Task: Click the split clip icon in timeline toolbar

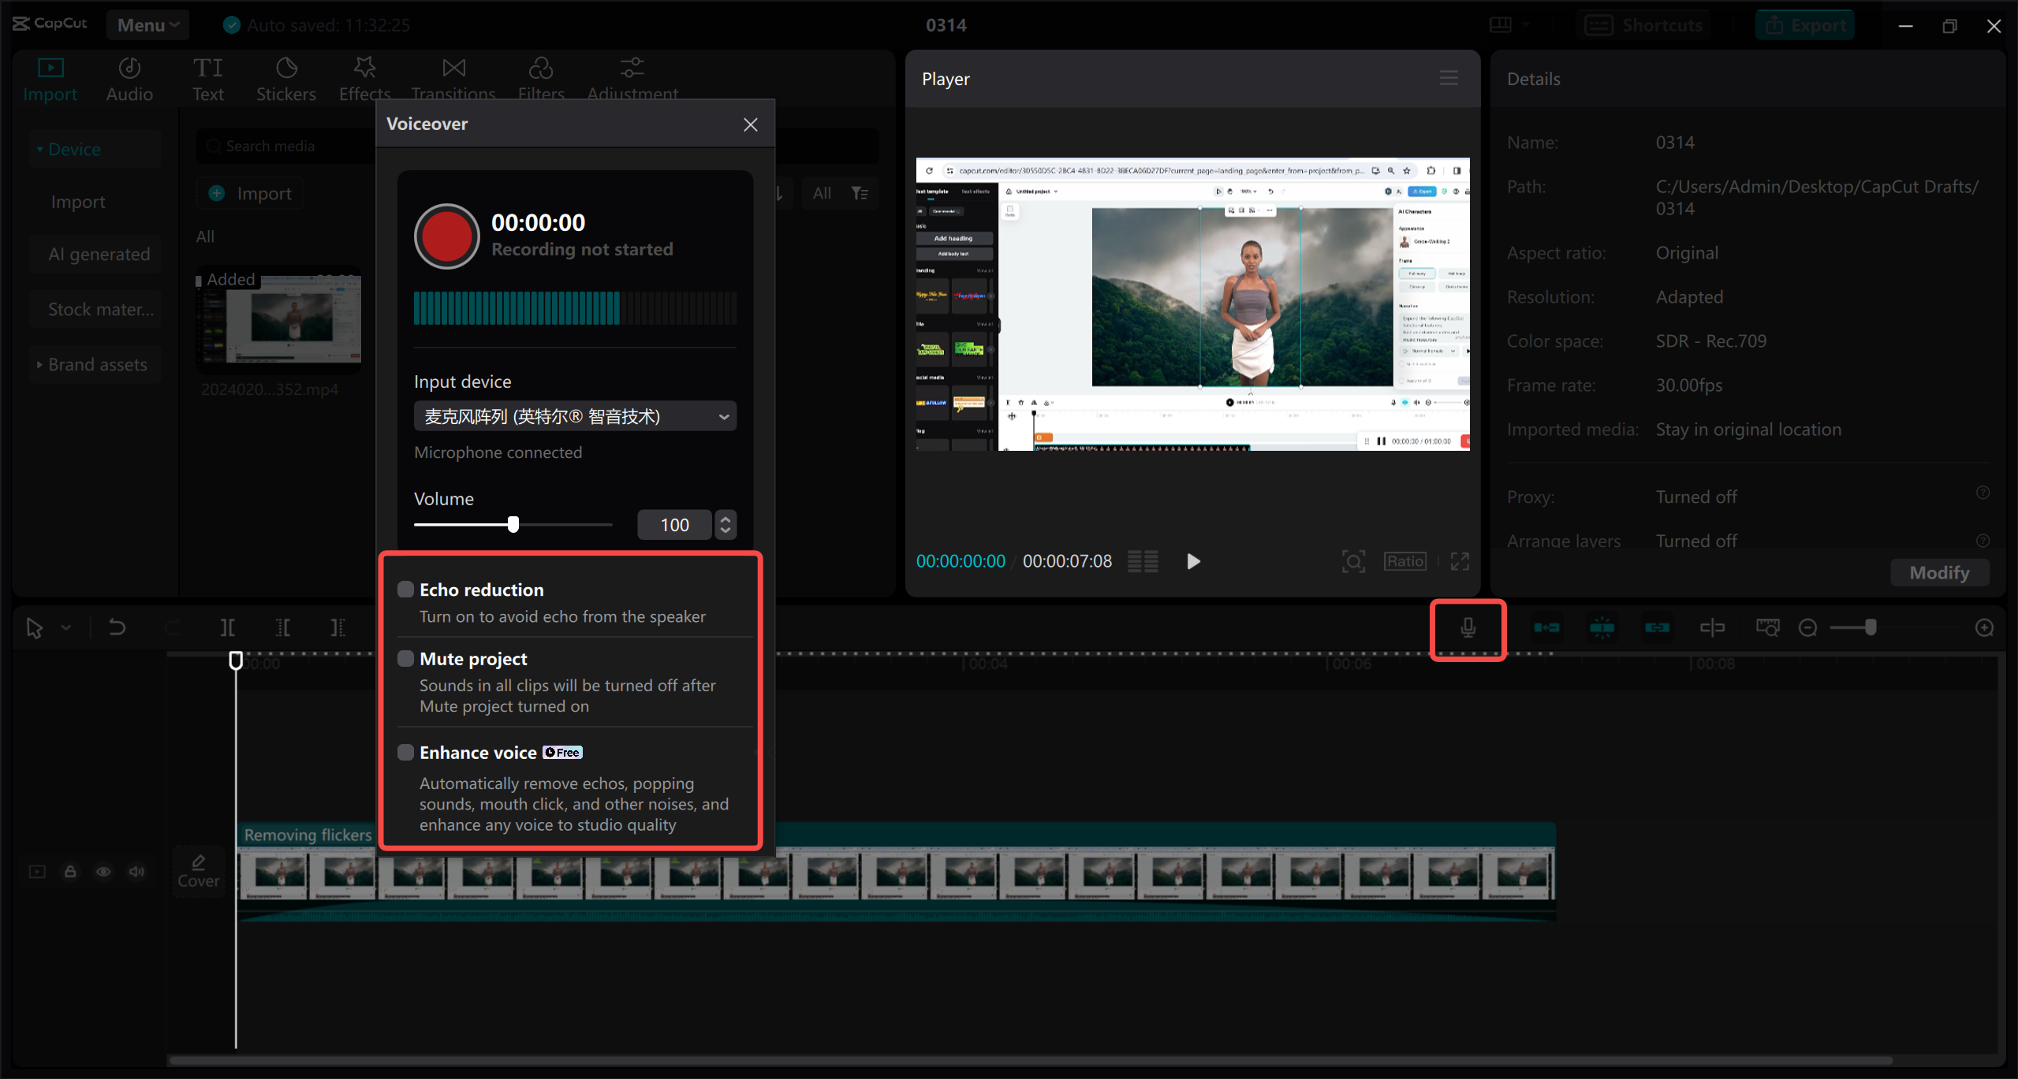Action: click(227, 627)
